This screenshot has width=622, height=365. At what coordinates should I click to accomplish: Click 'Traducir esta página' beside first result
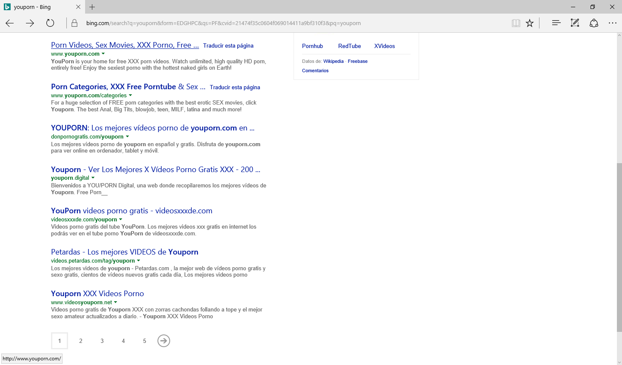(228, 46)
